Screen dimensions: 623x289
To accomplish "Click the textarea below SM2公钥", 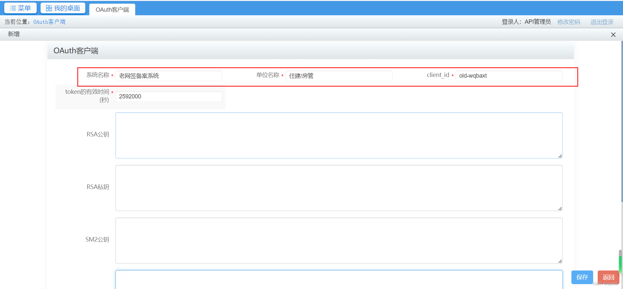I will pyautogui.click(x=339, y=280).
